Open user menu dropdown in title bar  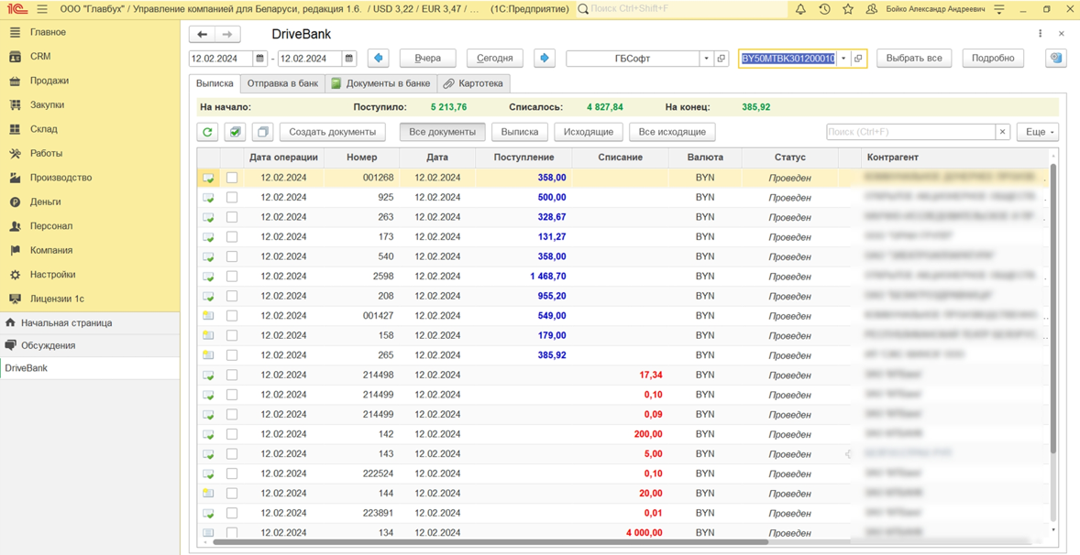(x=999, y=10)
